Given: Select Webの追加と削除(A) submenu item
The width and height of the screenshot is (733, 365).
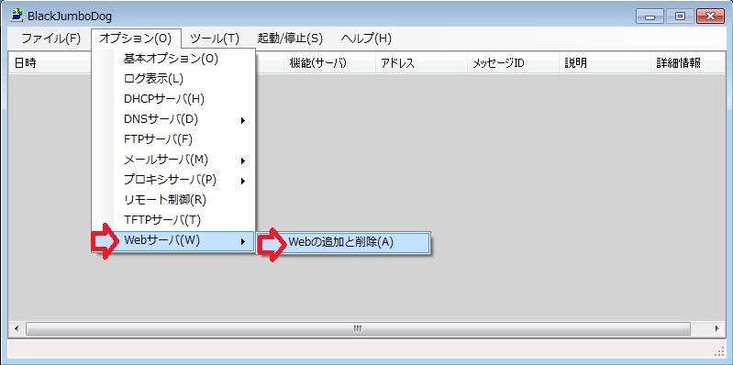Looking at the screenshot, I should point(344,242).
